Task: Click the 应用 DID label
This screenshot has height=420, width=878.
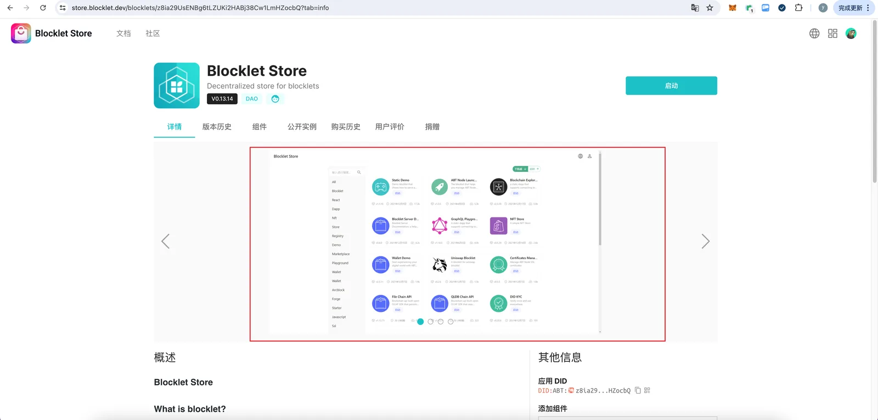Action: 553,381
